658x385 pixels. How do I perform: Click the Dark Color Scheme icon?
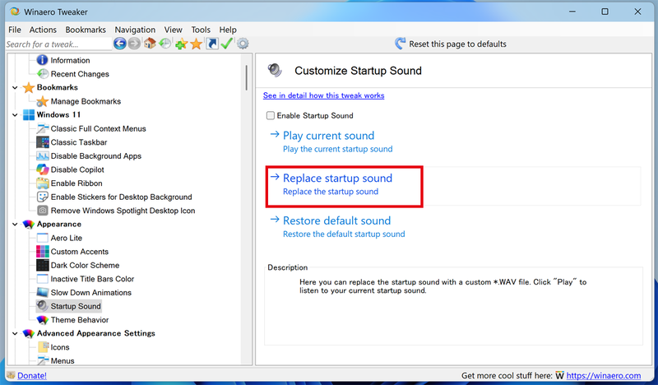point(43,265)
